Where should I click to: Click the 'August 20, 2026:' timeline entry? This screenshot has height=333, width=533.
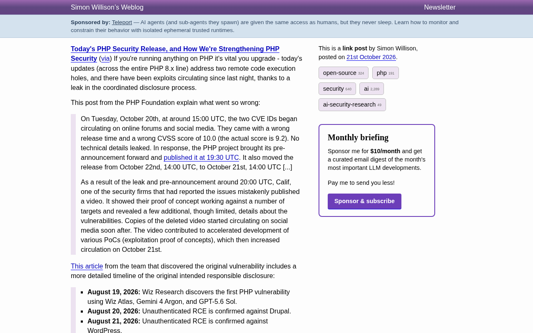click(114, 311)
